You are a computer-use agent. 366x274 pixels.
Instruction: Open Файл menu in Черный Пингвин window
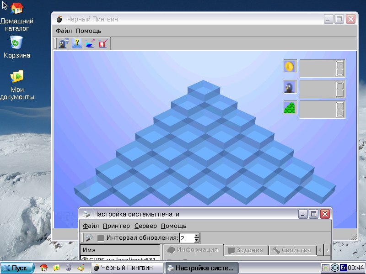(x=64, y=31)
